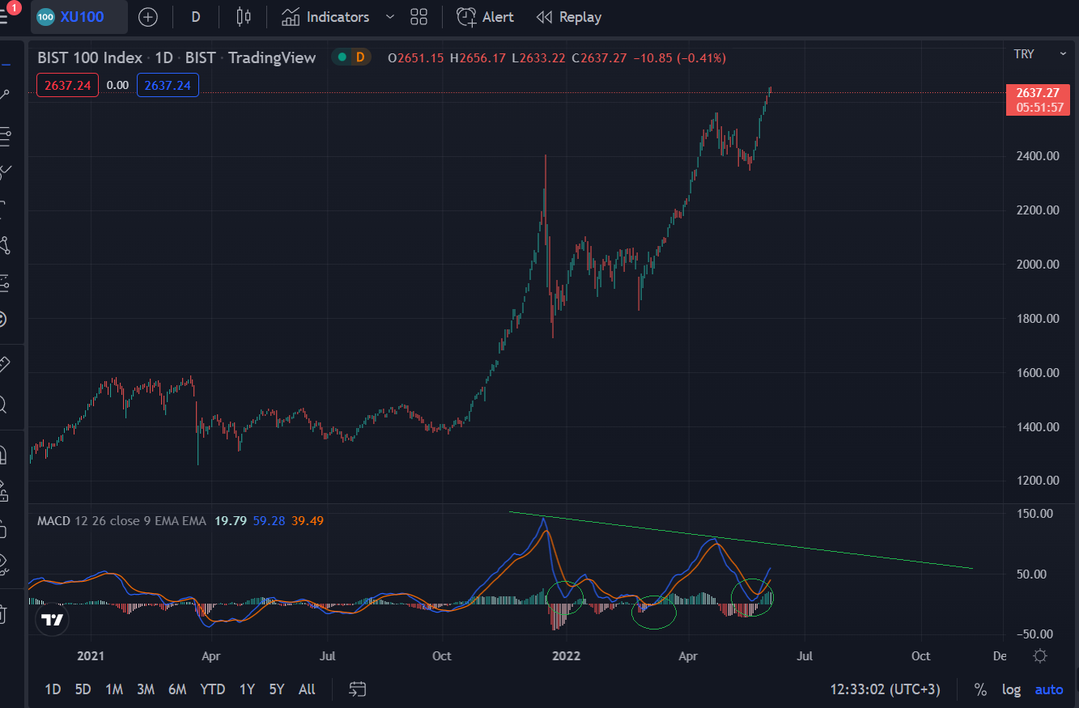
Task: Open the TRY currency dropdown
Action: tap(1040, 54)
